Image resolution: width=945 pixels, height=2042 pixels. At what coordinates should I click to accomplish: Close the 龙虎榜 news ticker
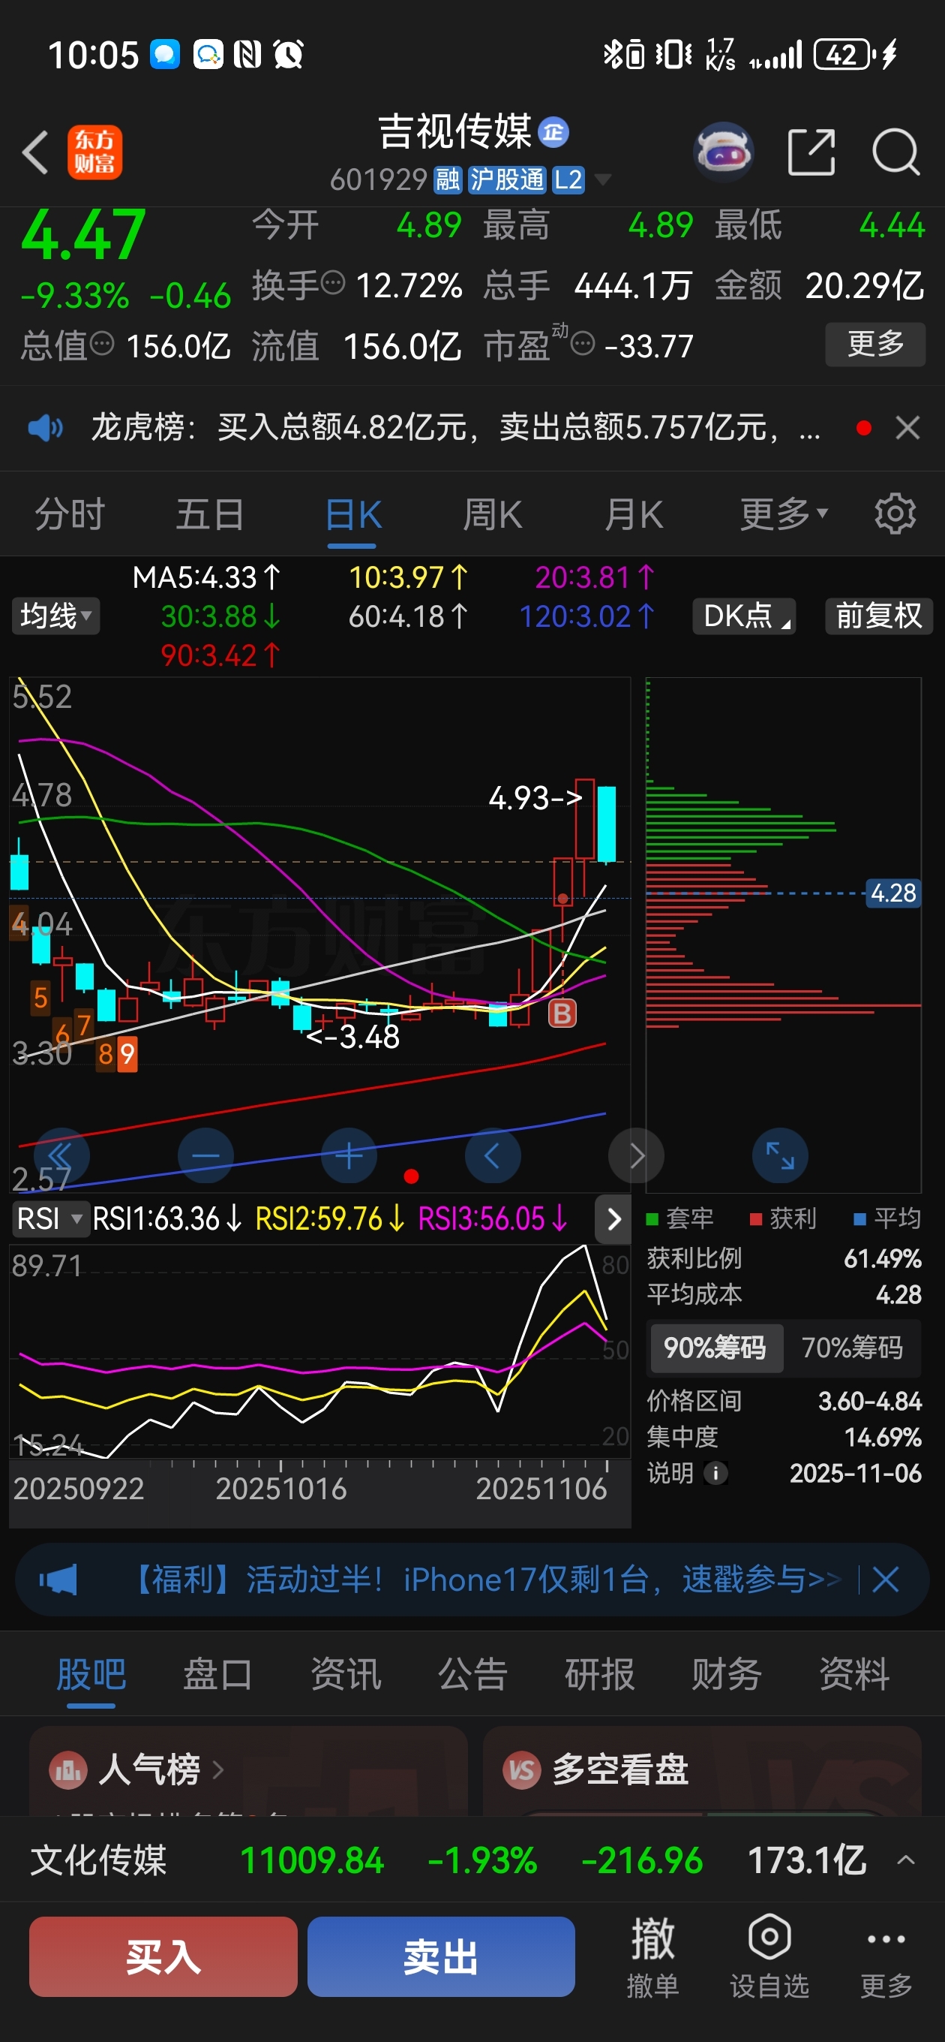pyautogui.click(x=907, y=428)
